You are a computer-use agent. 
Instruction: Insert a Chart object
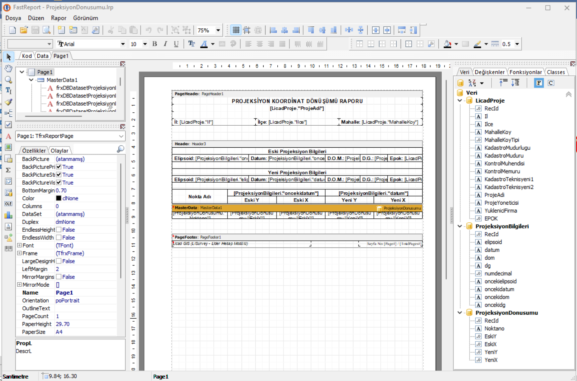(8, 215)
